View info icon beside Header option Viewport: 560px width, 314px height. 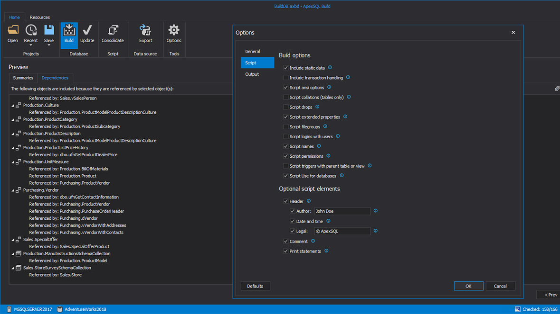coord(309,201)
